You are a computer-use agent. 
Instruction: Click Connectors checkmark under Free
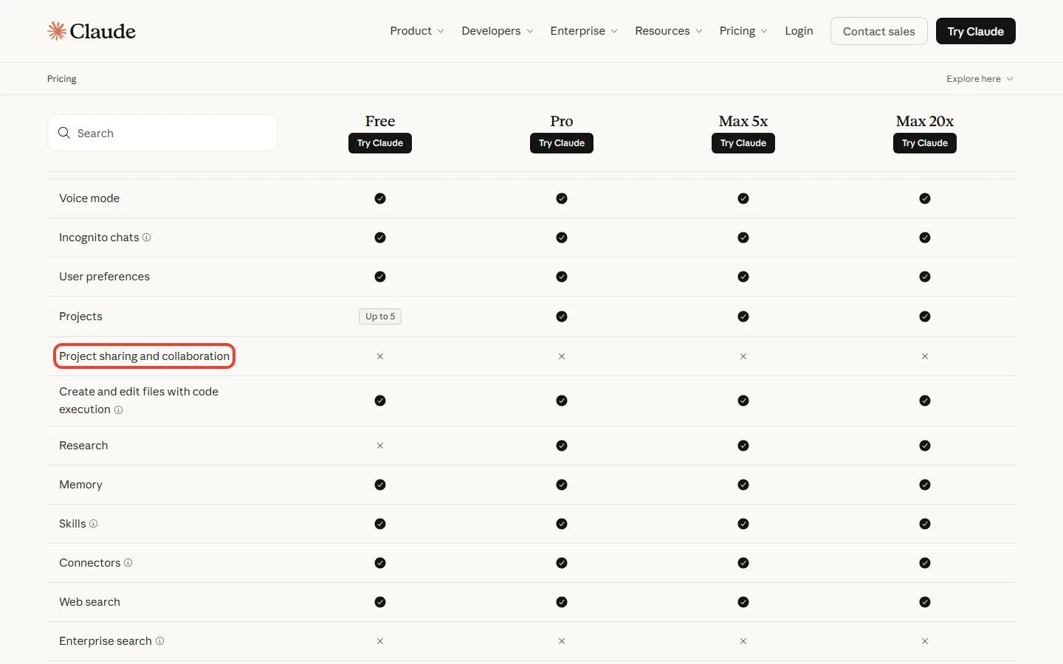pos(380,563)
